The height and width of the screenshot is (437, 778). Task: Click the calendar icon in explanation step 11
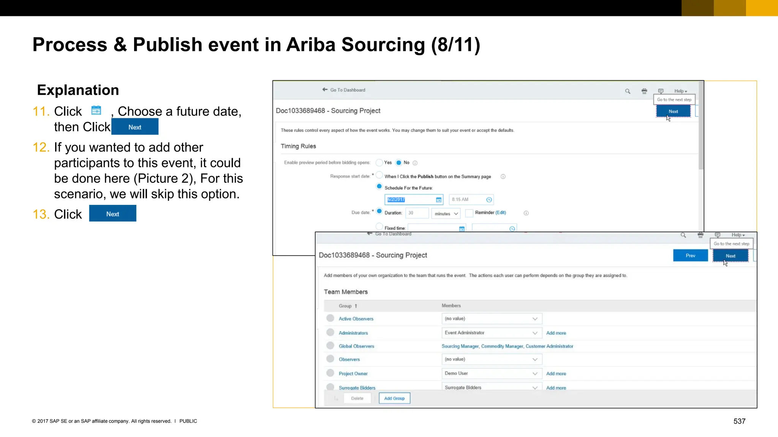pos(96,110)
